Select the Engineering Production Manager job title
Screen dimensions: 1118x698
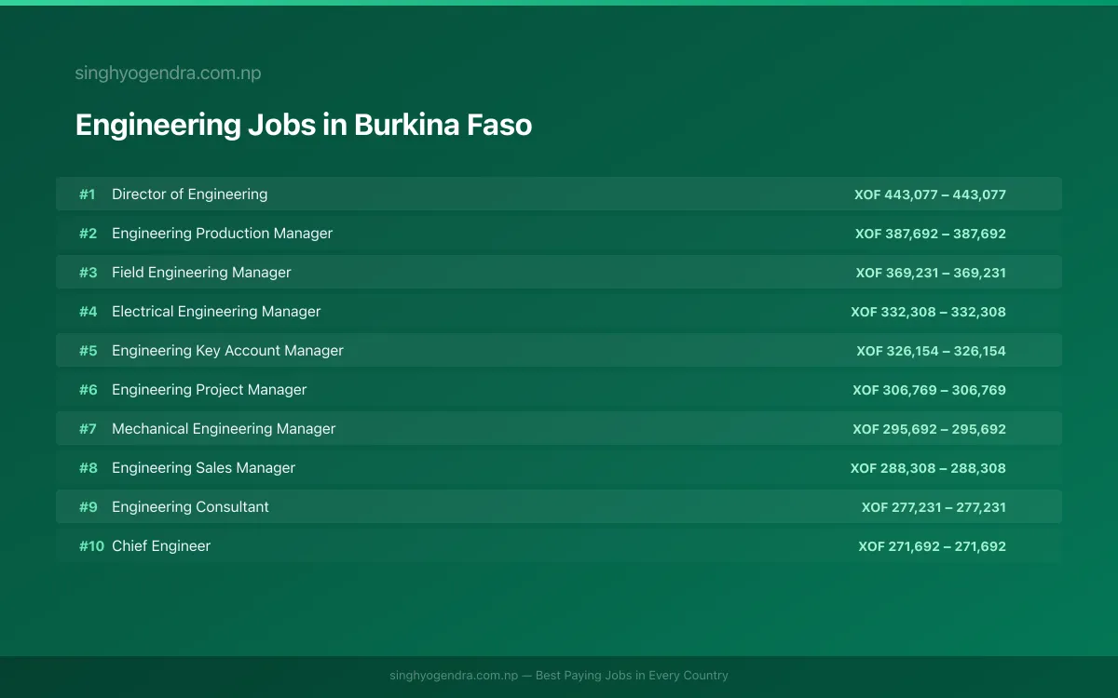222,234
